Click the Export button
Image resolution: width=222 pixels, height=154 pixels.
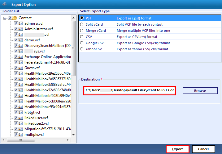pos(177,149)
